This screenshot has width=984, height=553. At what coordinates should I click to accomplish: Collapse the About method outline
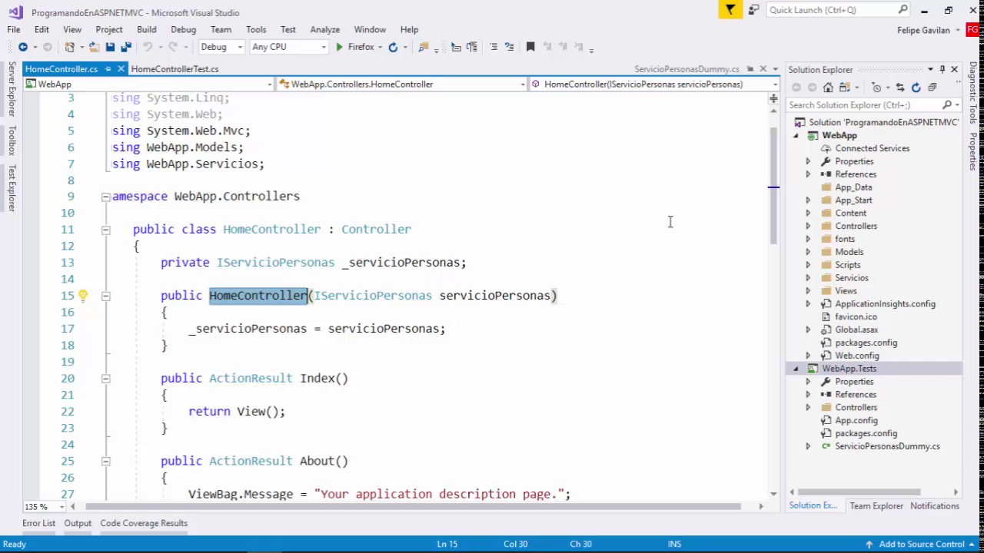[x=105, y=461]
